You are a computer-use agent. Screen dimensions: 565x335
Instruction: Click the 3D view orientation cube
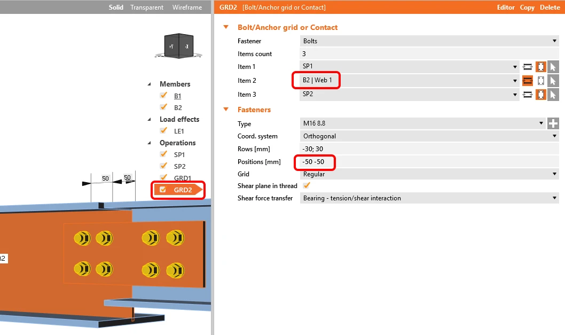[179, 46]
